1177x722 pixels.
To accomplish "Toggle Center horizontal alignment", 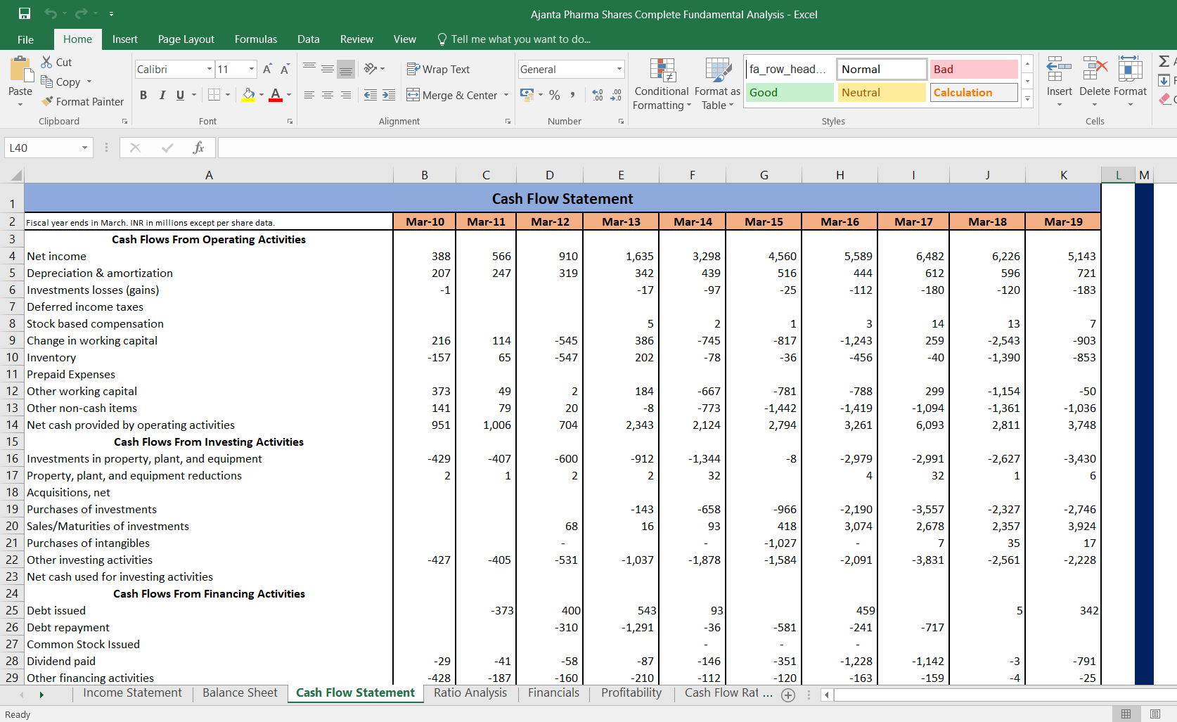I will point(328,95).
